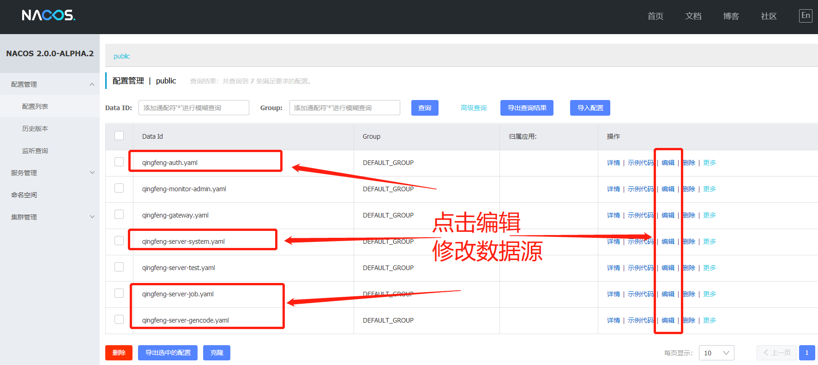Focus the Group search field

coord(345,108)
